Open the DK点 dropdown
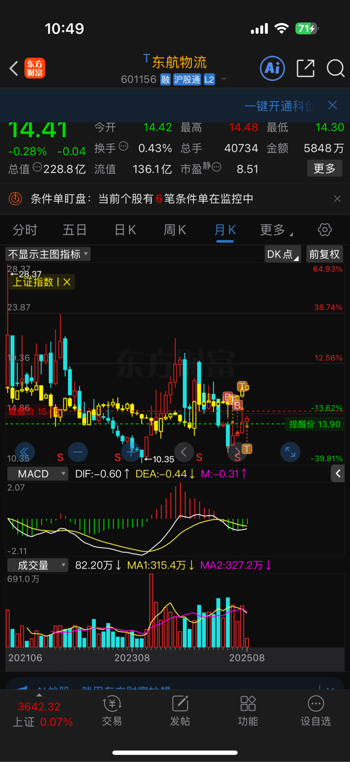The width and height of the screenshot is (350, 762). pyautogui.click(x=283, y=254)
